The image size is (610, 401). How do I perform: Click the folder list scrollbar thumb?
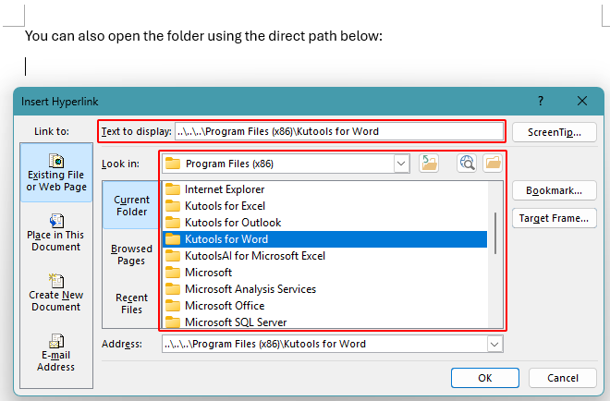pos(495,234)
